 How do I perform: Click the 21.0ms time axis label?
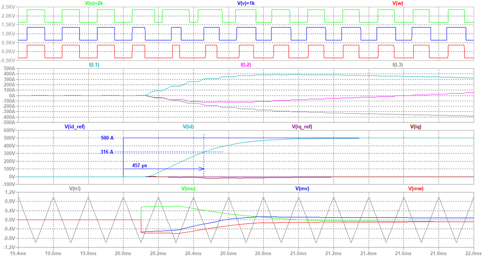tap(298, 253)
